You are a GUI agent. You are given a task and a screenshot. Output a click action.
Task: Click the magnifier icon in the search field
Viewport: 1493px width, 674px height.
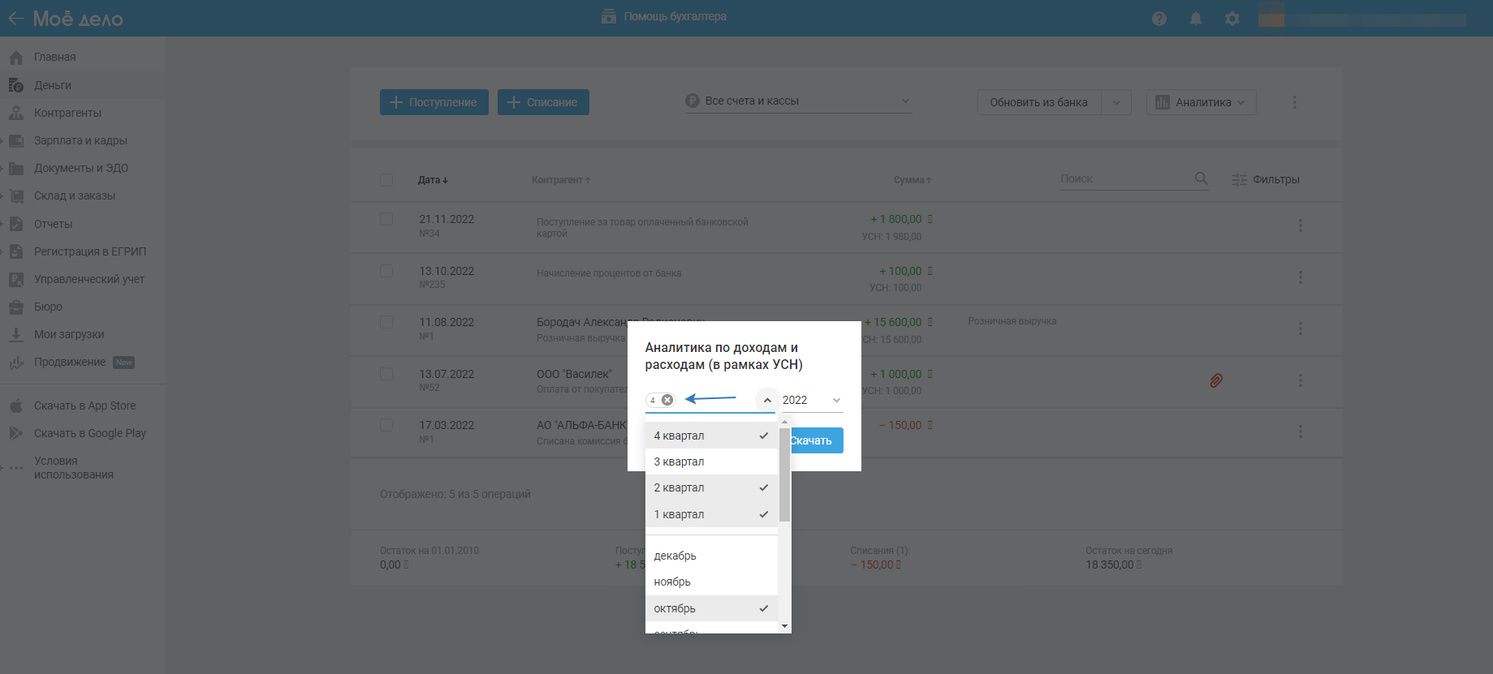(1202, 178)
